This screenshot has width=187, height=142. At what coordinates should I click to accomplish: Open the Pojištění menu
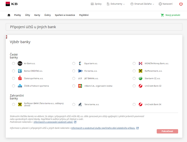coord(84,15)
